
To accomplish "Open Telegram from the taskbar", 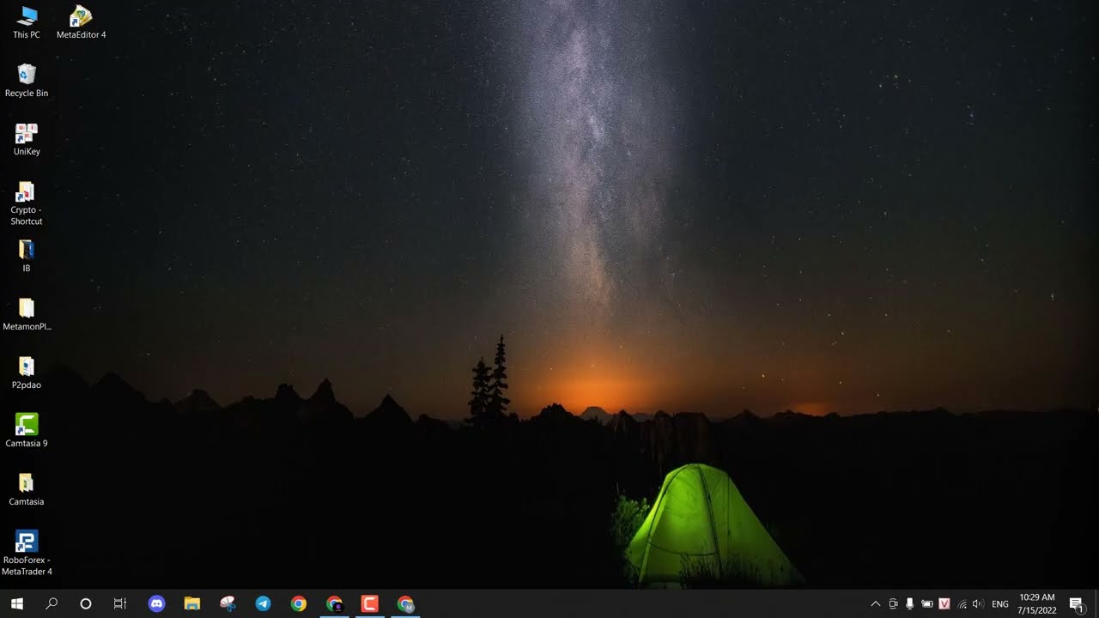I will coord(263,603).
